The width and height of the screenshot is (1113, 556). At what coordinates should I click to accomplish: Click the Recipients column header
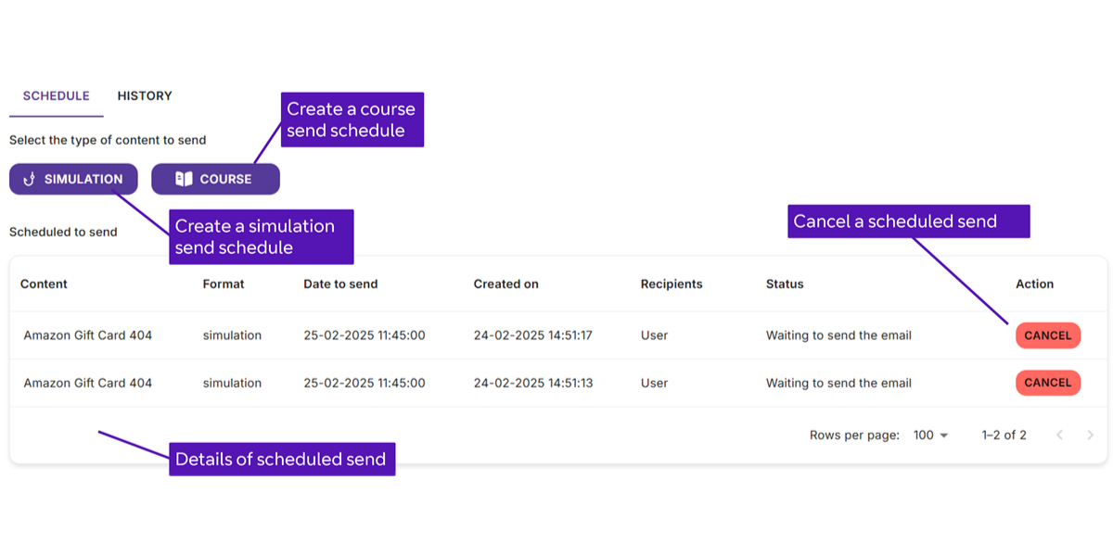tap(672, 284)
